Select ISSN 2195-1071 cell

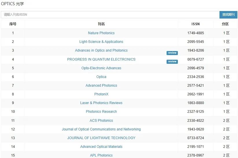195,146
